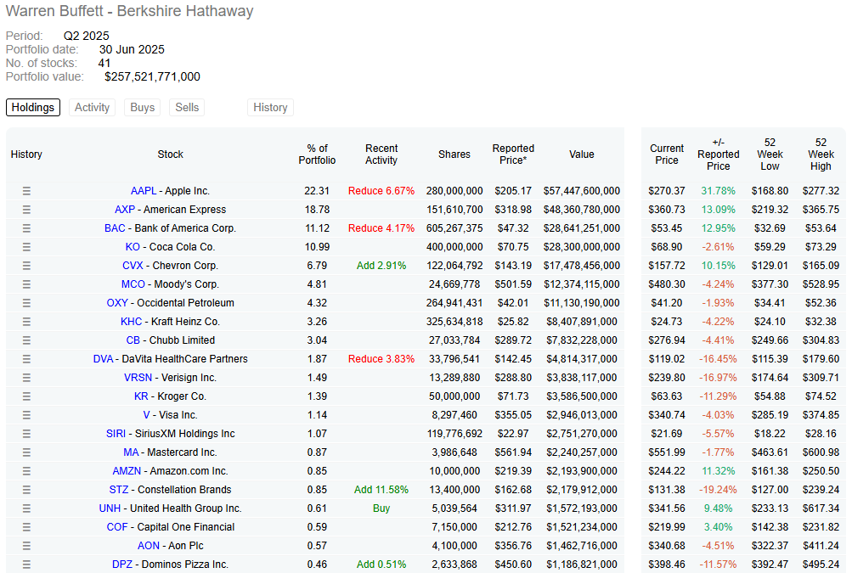Open the history icon for Visa Inc.
The width and height of the screenshot is (852, 573).
click(26, 415)
